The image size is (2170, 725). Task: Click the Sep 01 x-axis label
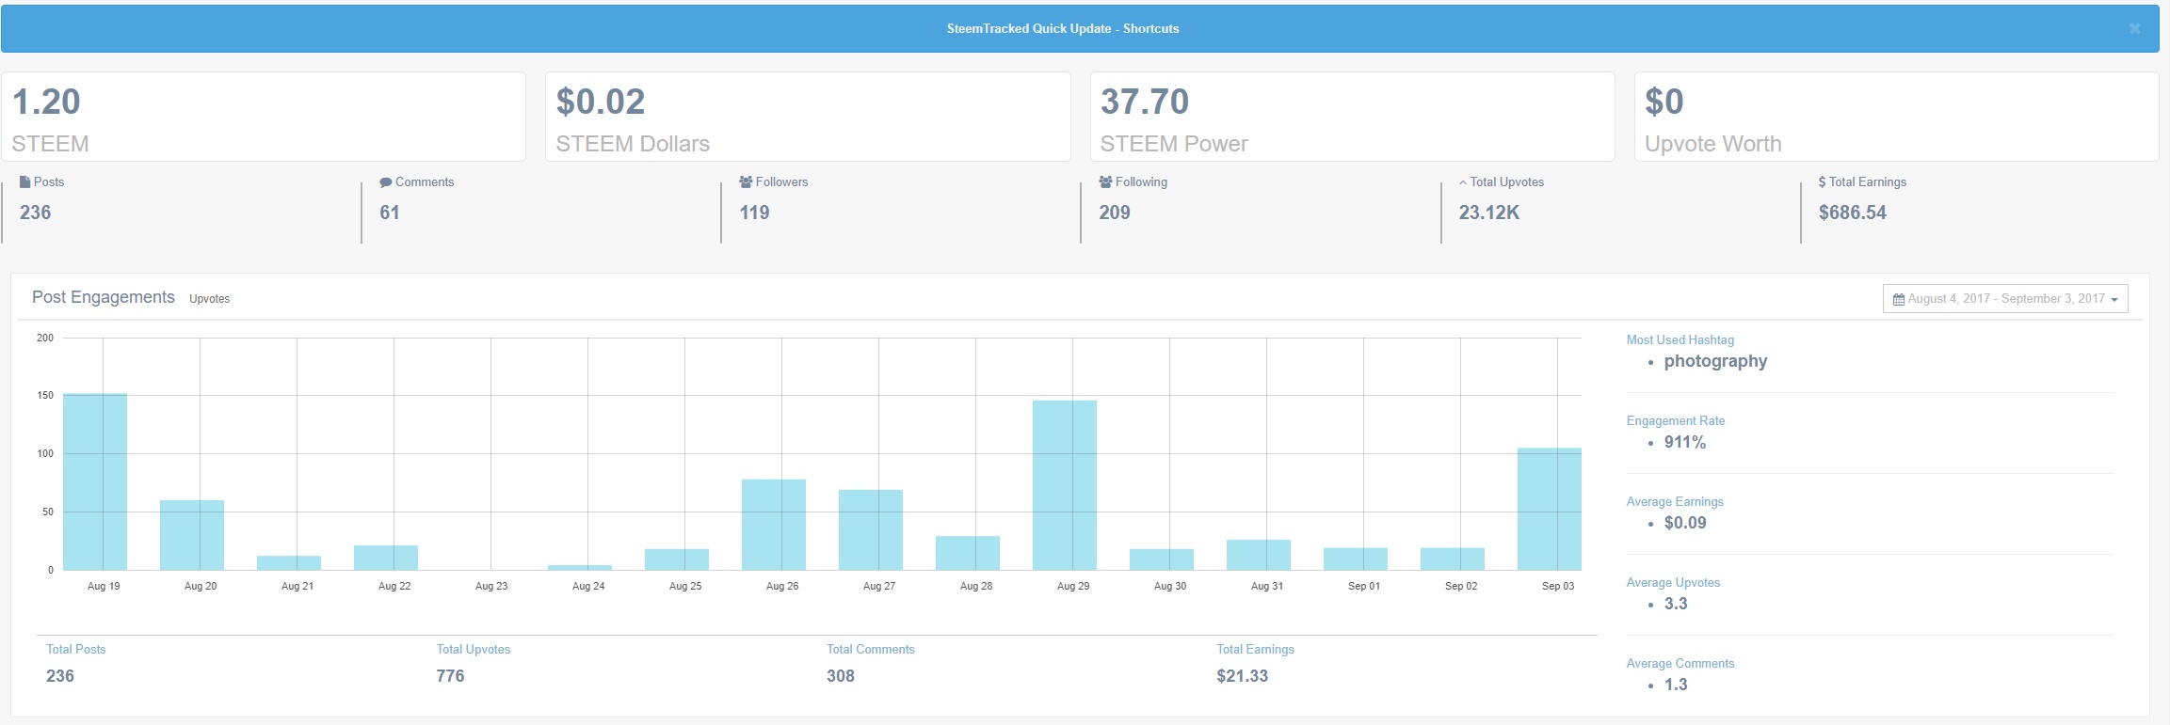(x=1364, y=586)
